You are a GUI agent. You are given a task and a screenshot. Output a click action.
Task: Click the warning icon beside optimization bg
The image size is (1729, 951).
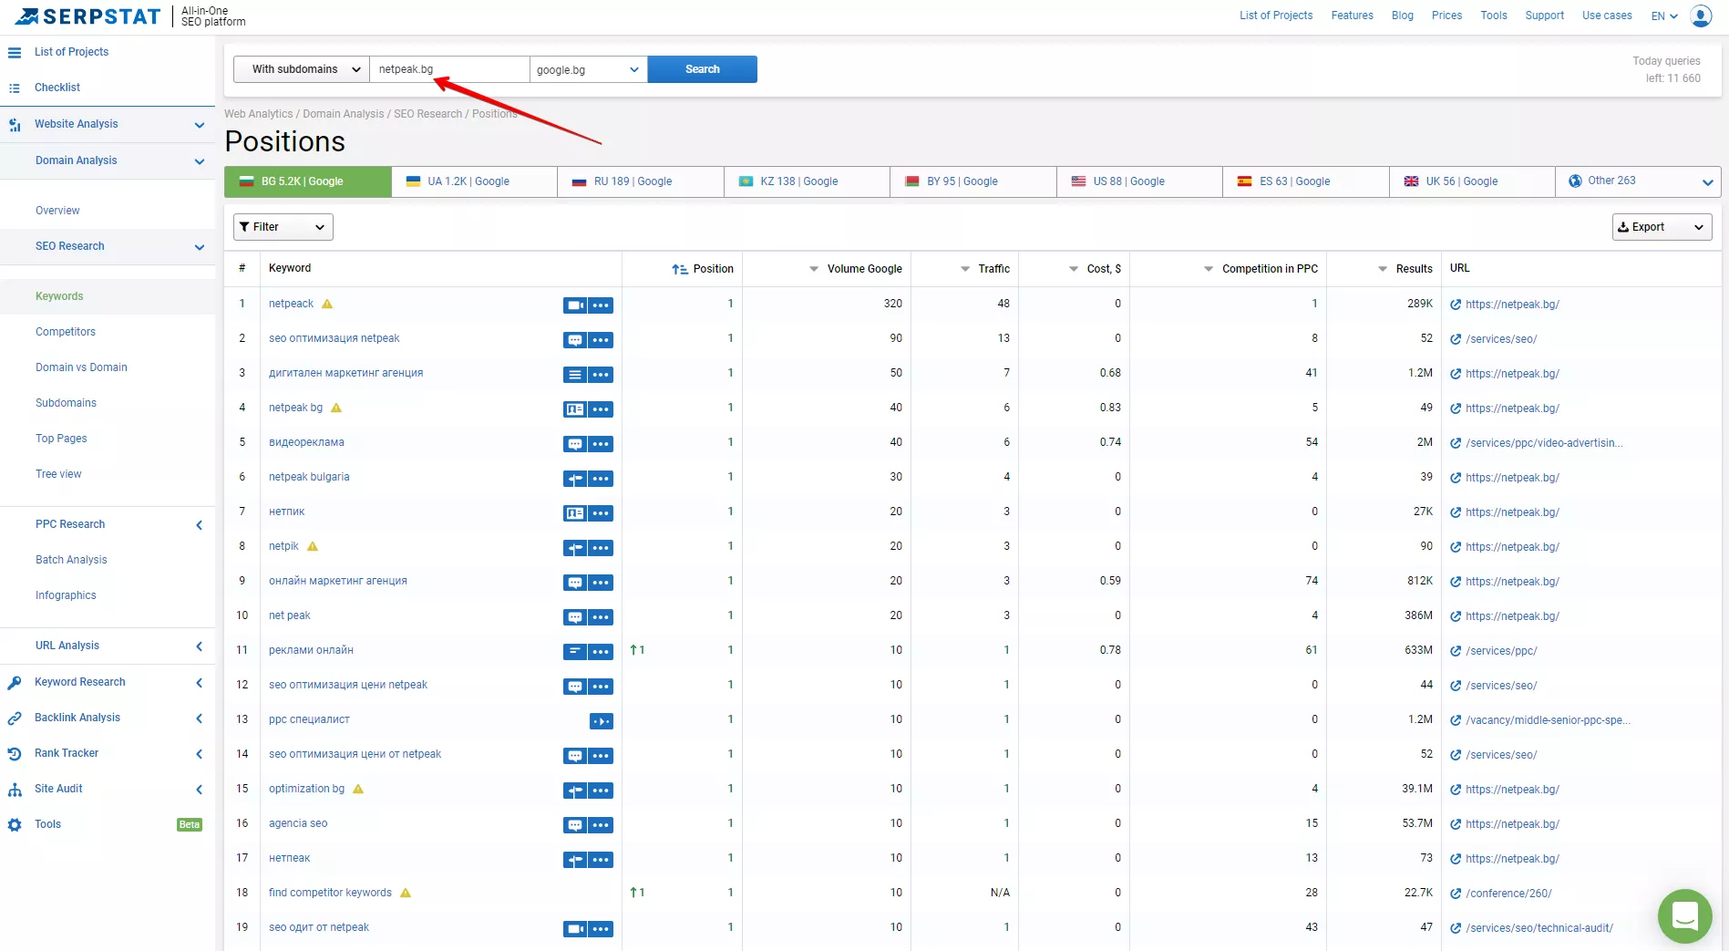pyautogui.click(x=358, y=789)
